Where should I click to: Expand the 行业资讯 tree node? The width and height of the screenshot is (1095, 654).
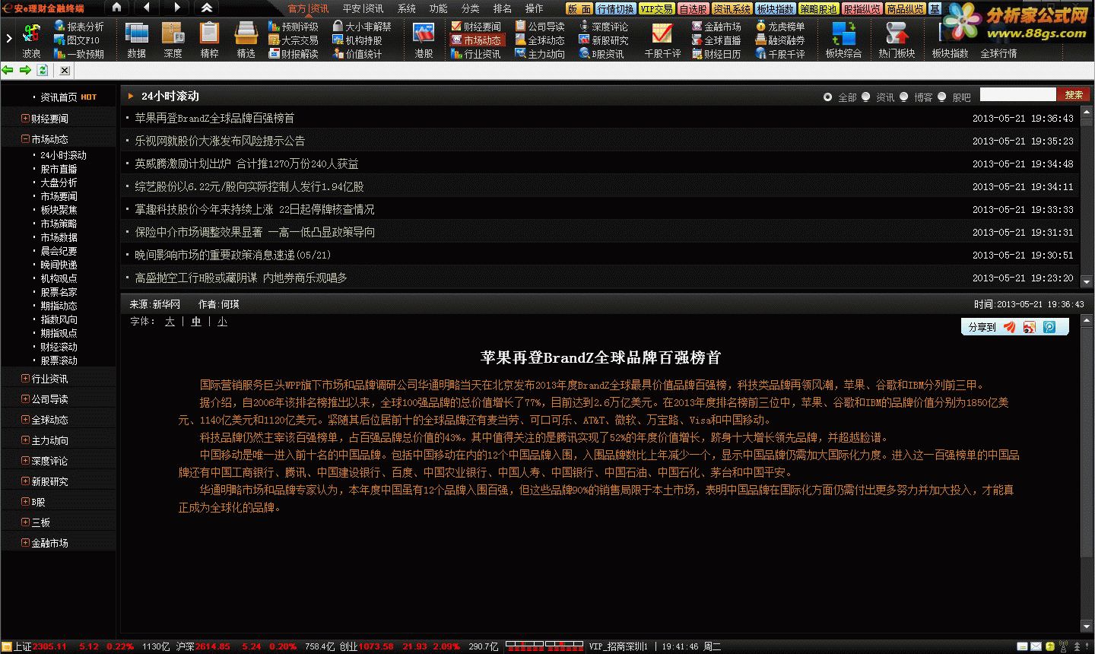point(25,378)
